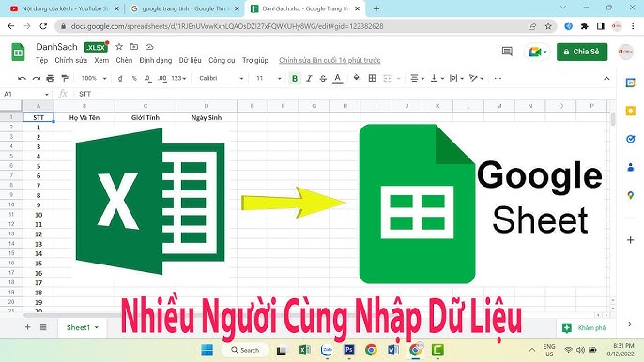Select cell Họ Và Tên header

84,117
